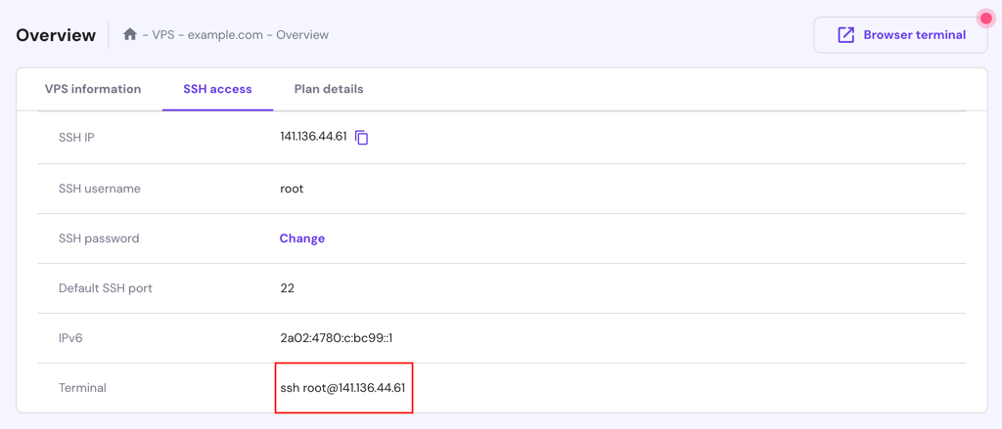The image size is (1002, 429).
Task: Click VPS in the breadcrumb trail
Action: coord(164,35)
